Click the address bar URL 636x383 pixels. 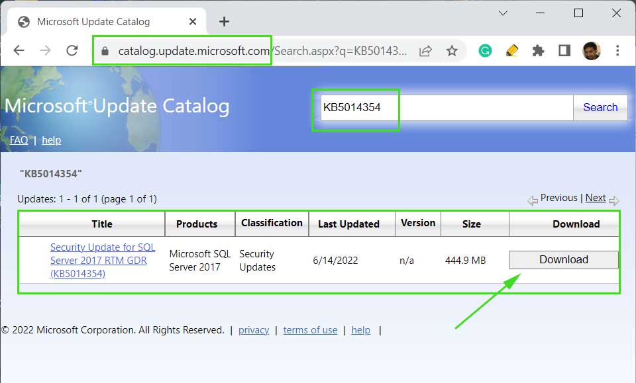click(x=262, y=51)
